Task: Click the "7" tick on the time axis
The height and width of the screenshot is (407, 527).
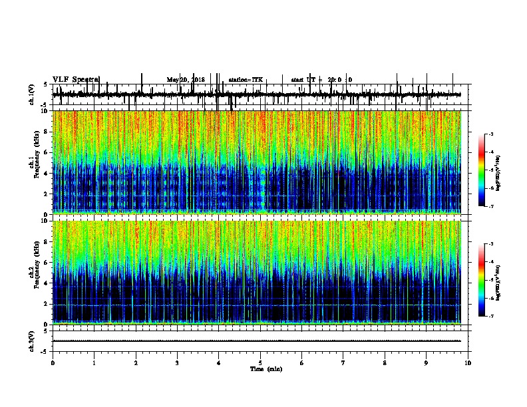Action: point(343,363)
